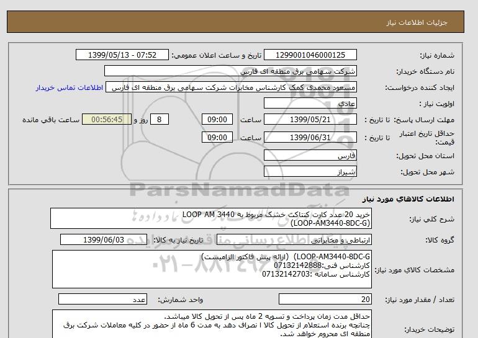Screen dimensions: 478x338
Task: Click the system expert phone 07132142703
Action: [286, 274]
